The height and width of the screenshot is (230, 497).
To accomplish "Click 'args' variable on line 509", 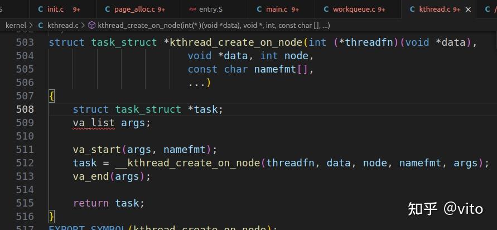I will point(133,123).
